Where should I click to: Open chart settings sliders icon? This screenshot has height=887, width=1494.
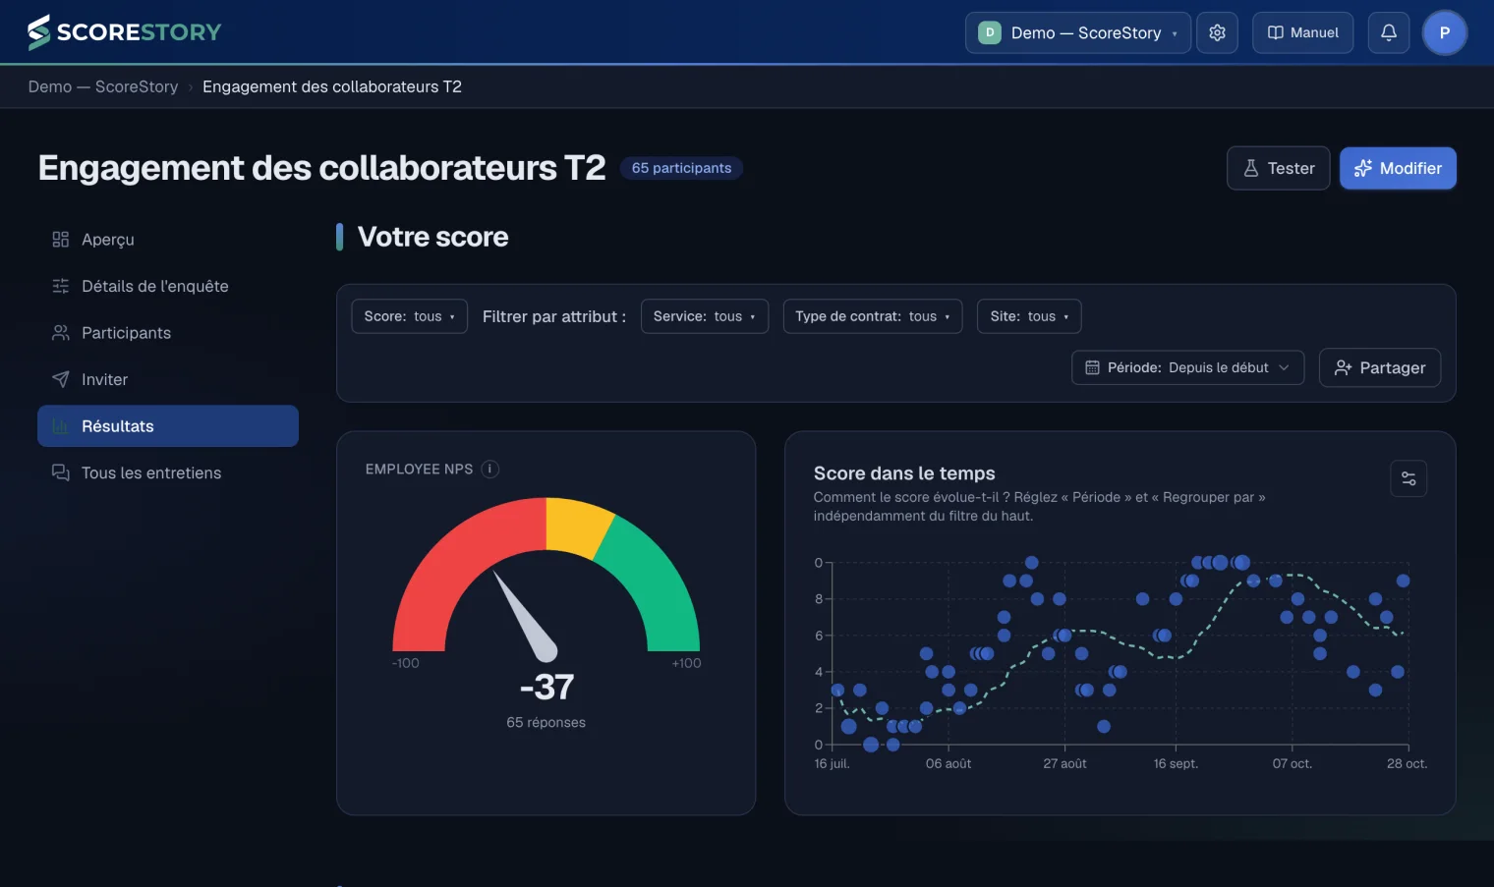1408,478
